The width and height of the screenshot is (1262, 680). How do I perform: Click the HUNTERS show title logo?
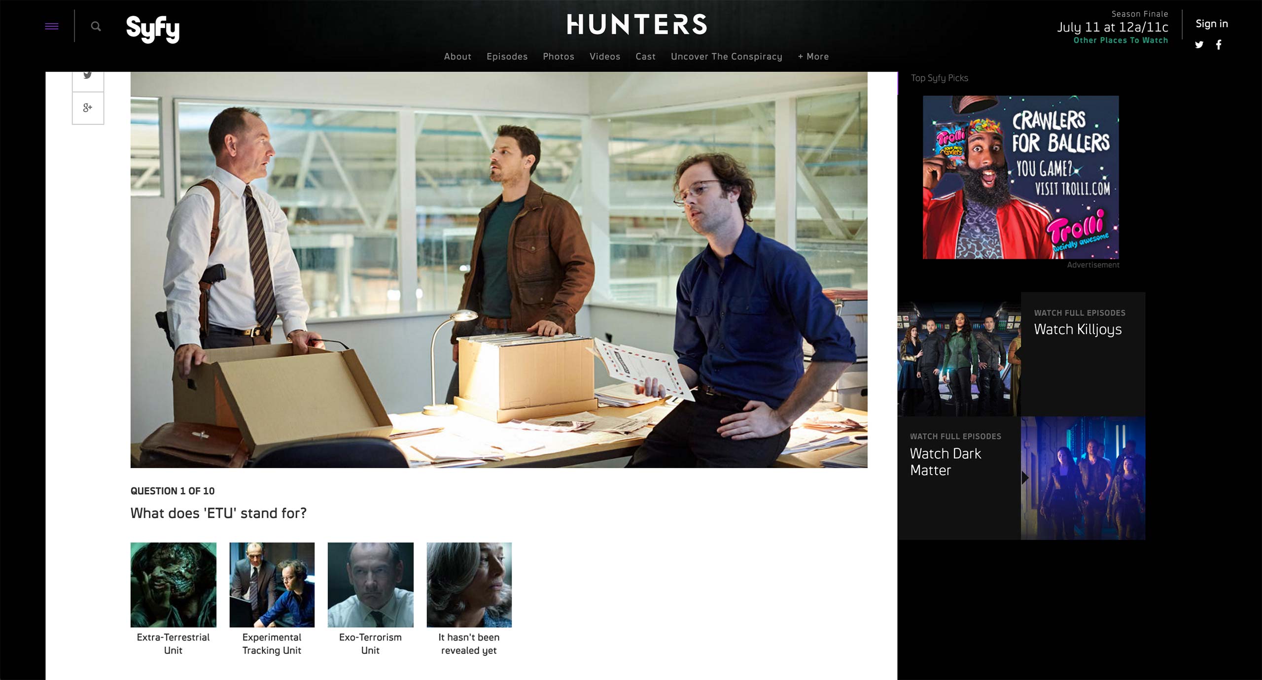tap(636, 24)
